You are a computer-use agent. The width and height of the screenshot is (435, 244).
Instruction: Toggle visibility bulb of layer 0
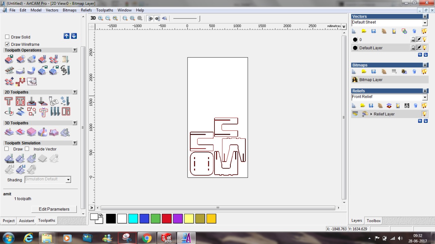[x=424, y=40]
